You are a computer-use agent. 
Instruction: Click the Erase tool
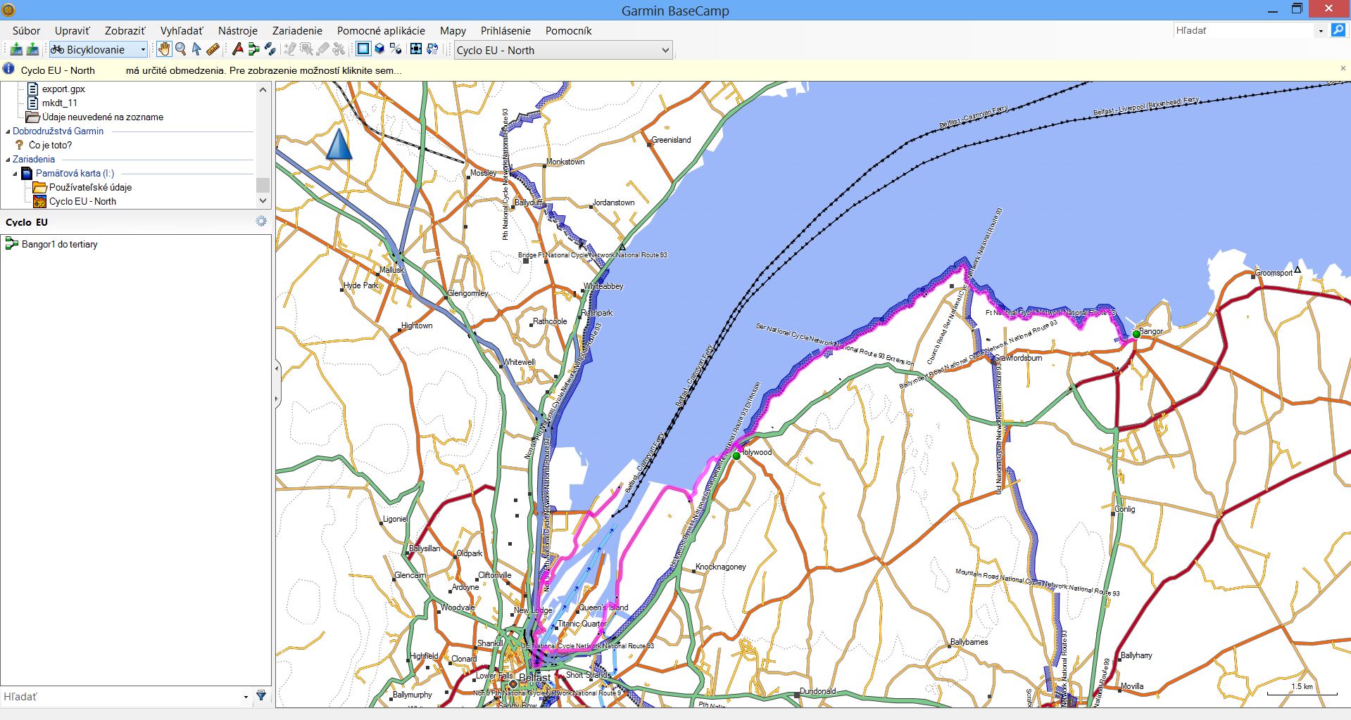(x=322, y=49)
